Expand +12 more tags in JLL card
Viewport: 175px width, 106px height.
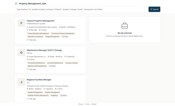coord(63,96)
